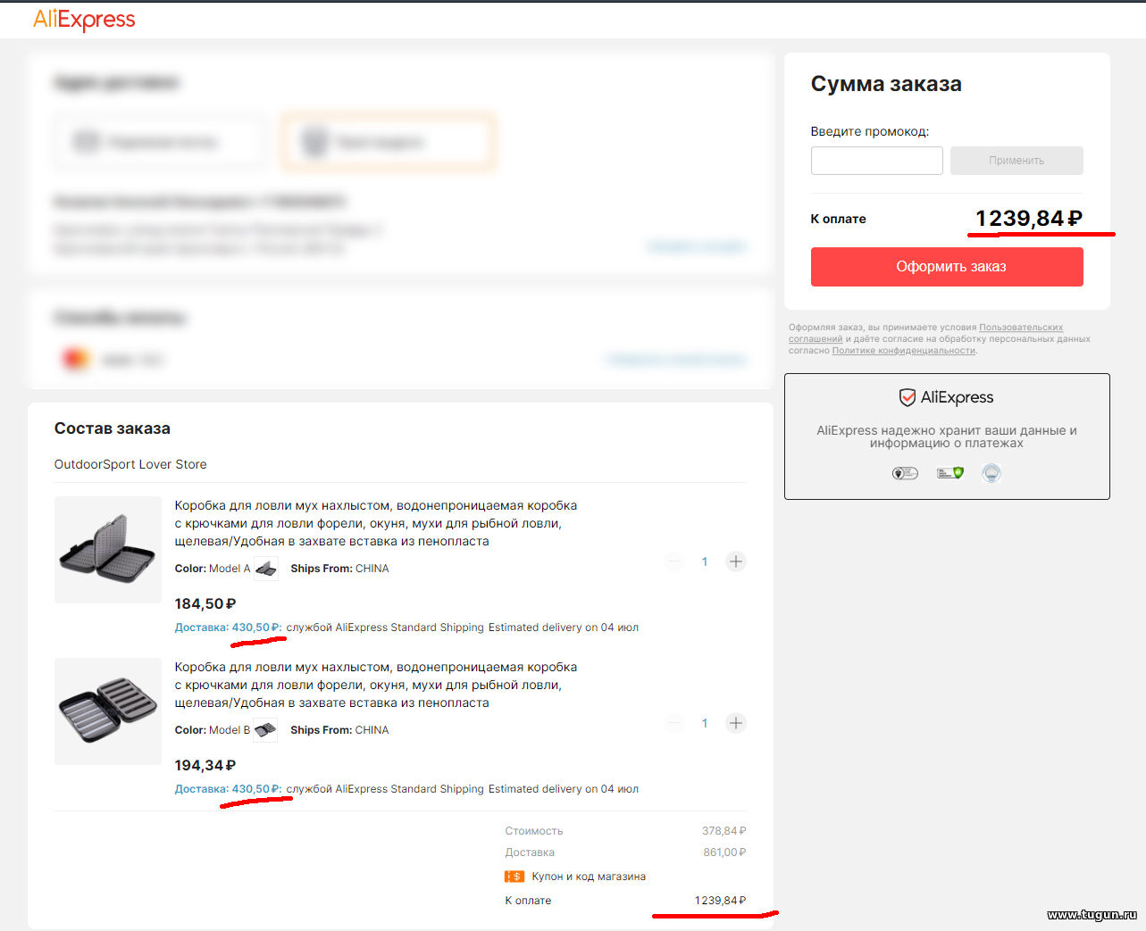Click the Применить promo code button
Image resolution: width=1146 pixels, height=931 pixels.
[x=1016, y=161]
